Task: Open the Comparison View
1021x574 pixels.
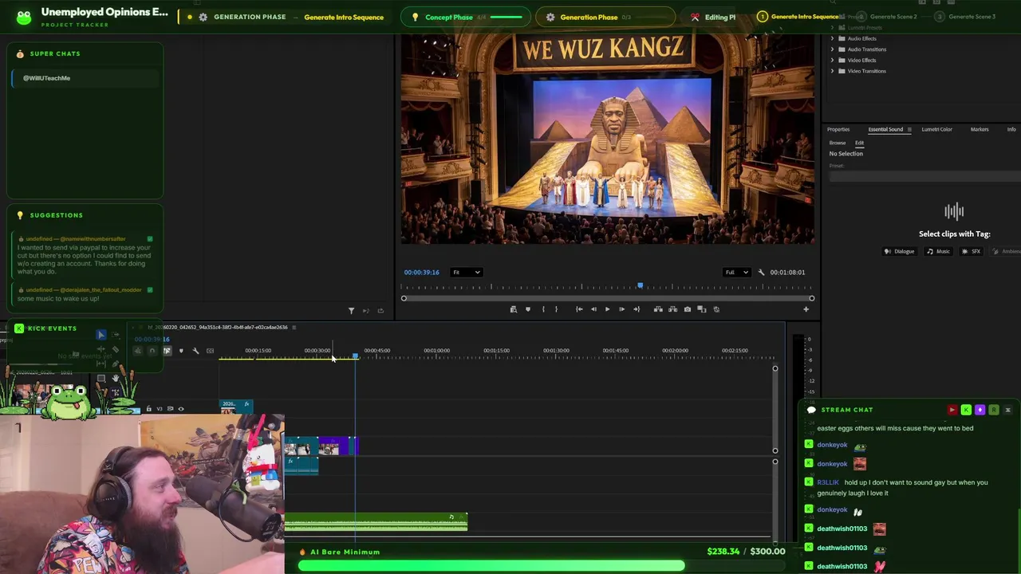Action: (x=702, y=309)
